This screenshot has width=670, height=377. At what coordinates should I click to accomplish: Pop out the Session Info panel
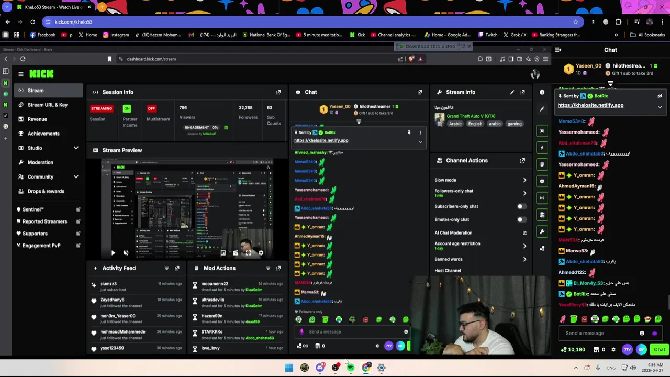pos(278,92)
